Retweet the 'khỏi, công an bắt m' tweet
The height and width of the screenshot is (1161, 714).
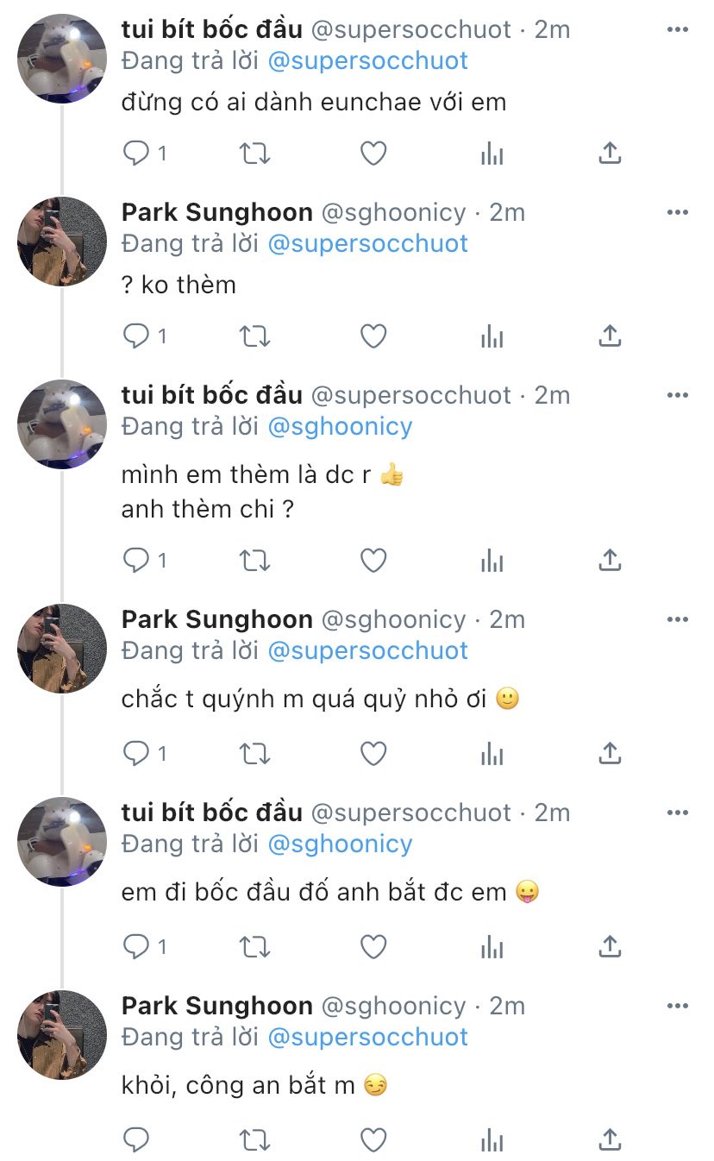254,1140
